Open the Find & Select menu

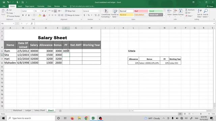[x=206, y=13]
